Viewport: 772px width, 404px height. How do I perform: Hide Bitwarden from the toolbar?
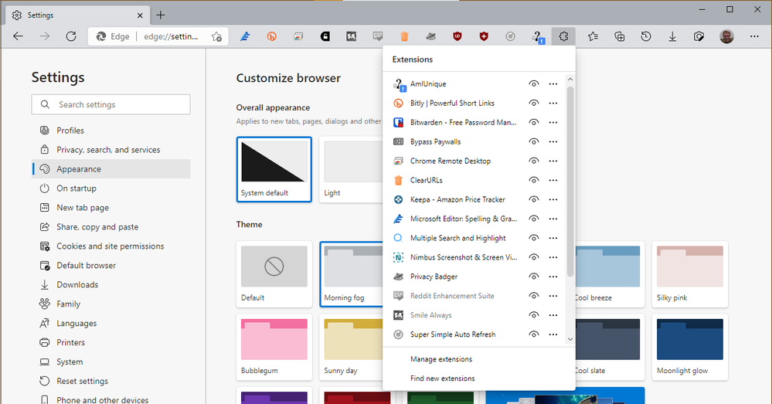click(x=534, y=122)
